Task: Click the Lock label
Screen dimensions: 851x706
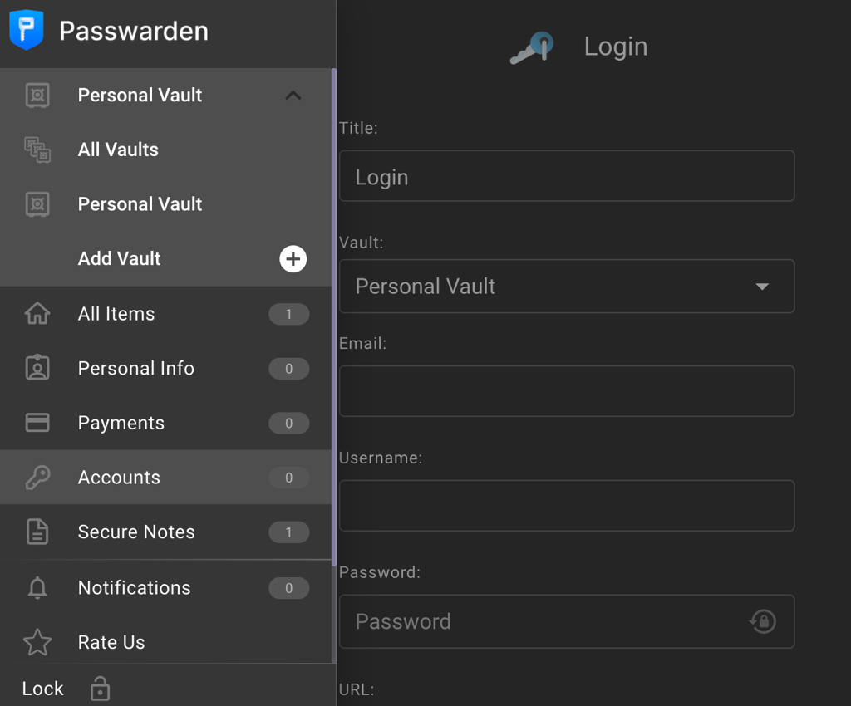Action: click(x=43, y=689)
